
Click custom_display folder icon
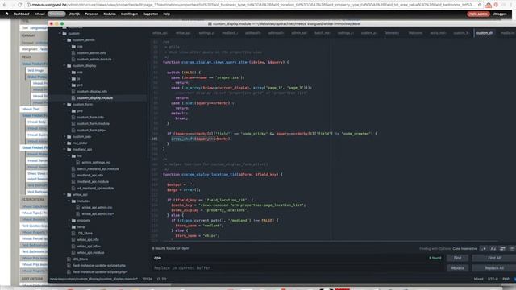click(x=69, y=66)
